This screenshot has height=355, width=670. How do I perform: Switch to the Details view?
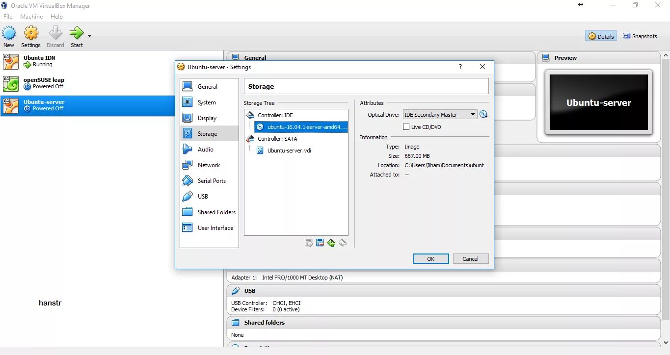click(x=601, y=36)
